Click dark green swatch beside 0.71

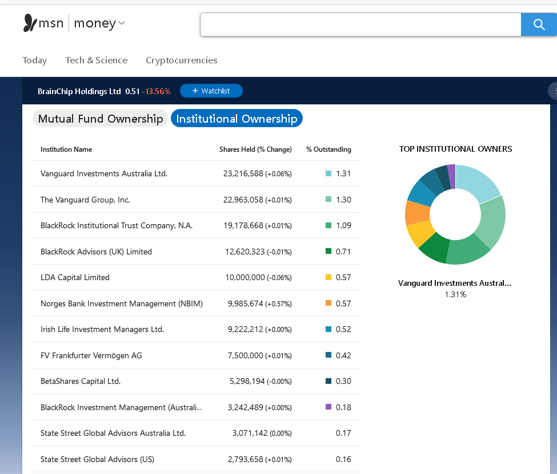(x=328, y=252)
